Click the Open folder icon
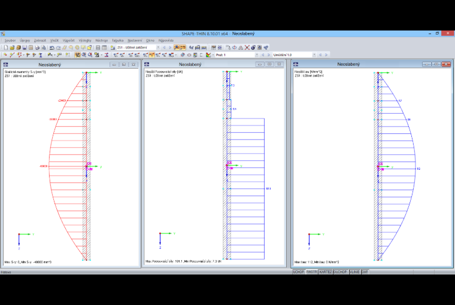 12,47
